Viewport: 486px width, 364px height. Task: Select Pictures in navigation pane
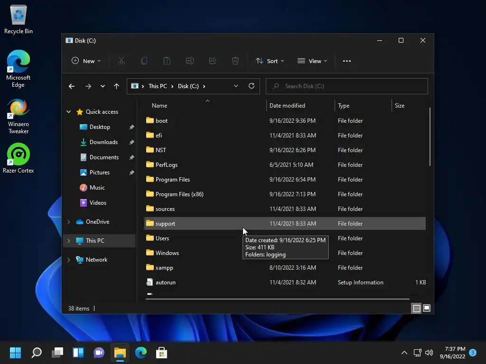tap(99, 173)
